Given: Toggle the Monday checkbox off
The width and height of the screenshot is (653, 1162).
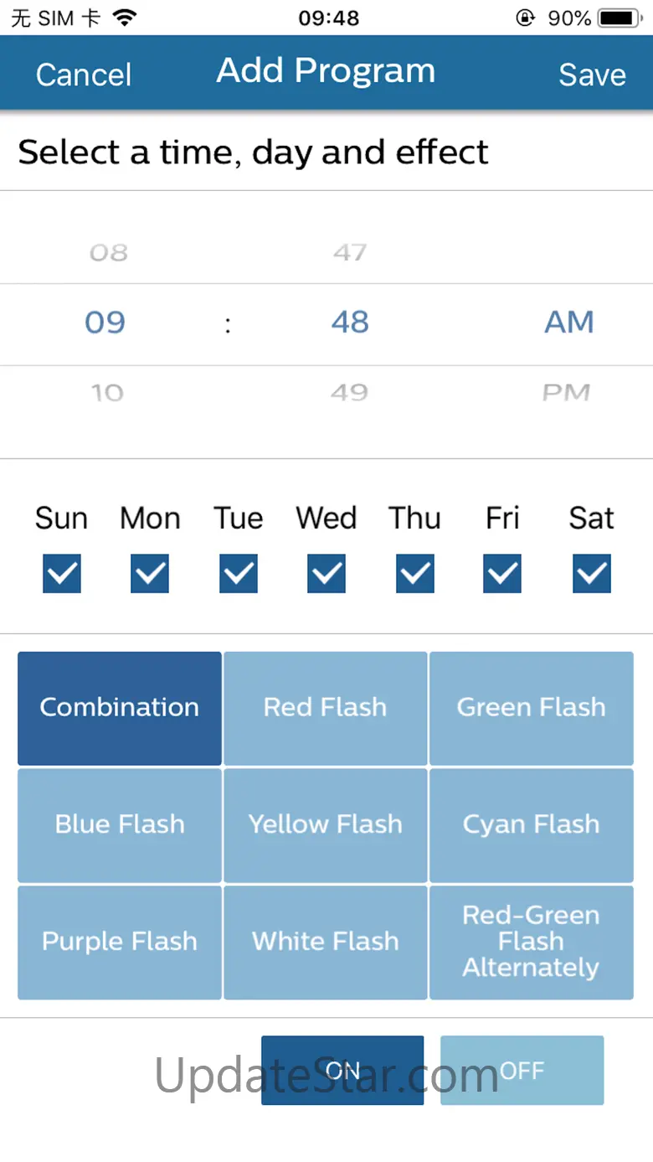Looking at the screenshot, I should pos(150,574).
